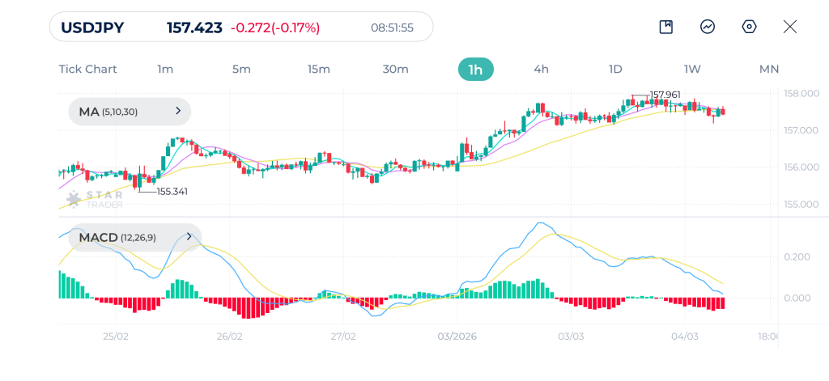
Task: Click the 08:51:55 time display
Action: [x=392, y=28]
